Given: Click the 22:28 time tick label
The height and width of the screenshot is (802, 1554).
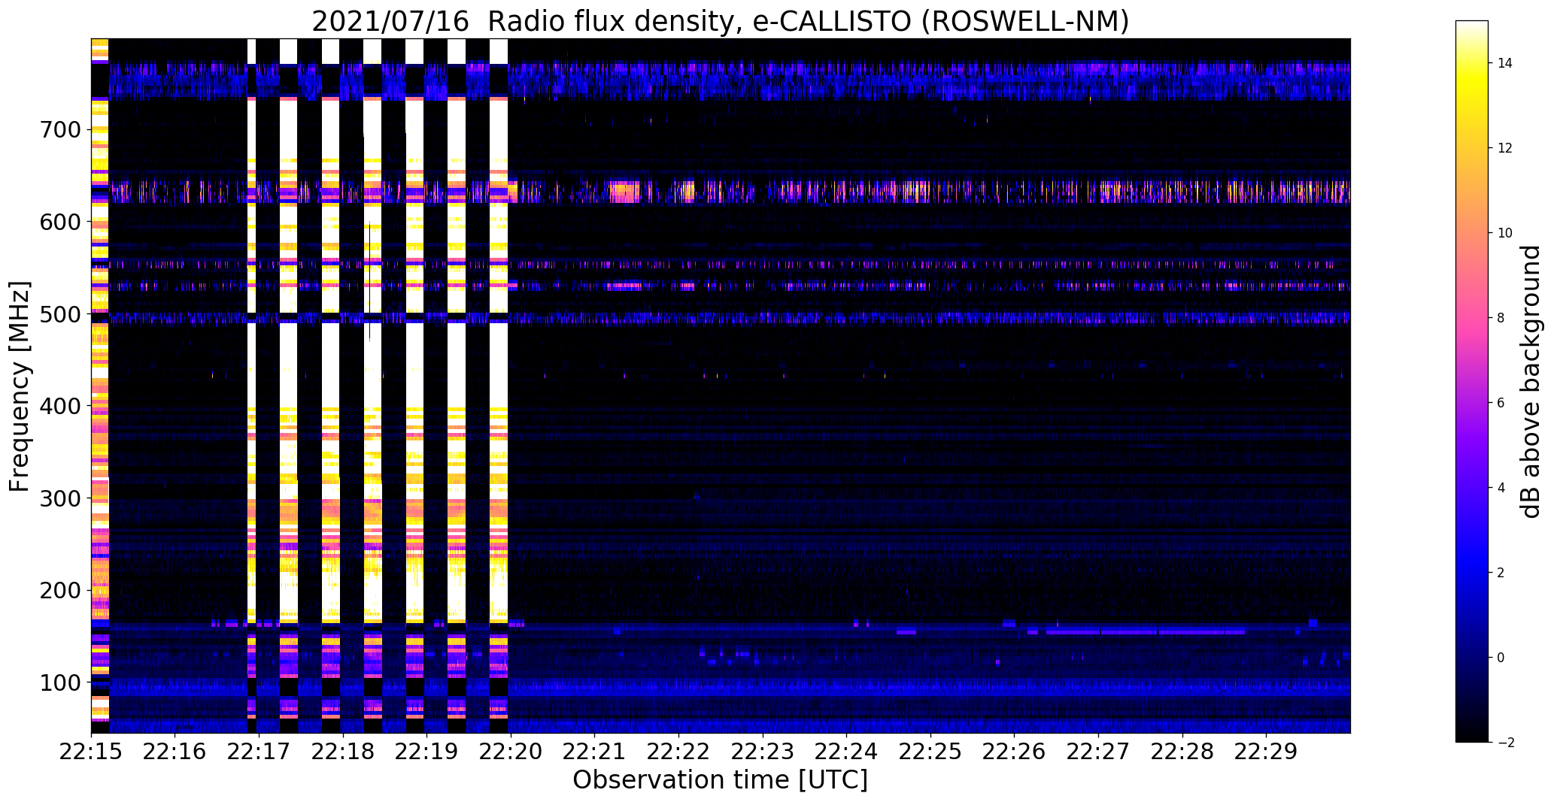Looking at the screenshot, I should pyautogui.click(x=1182, y=751).
